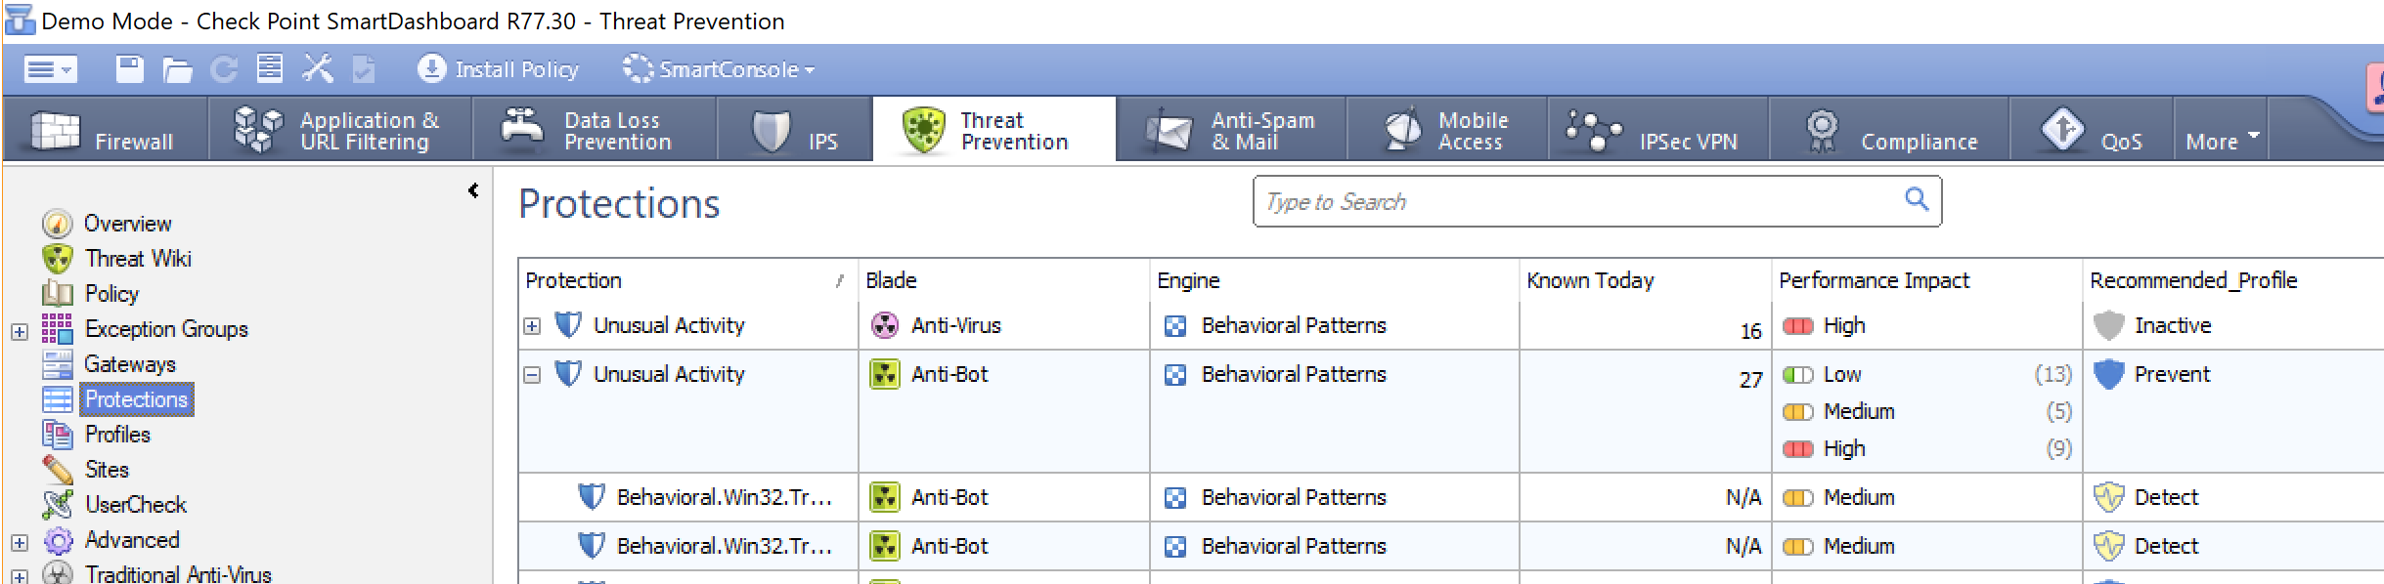Click the Sites pencil icon
Screen dimensions: 2384x584
pyautogui.click(x=58, y=470)
